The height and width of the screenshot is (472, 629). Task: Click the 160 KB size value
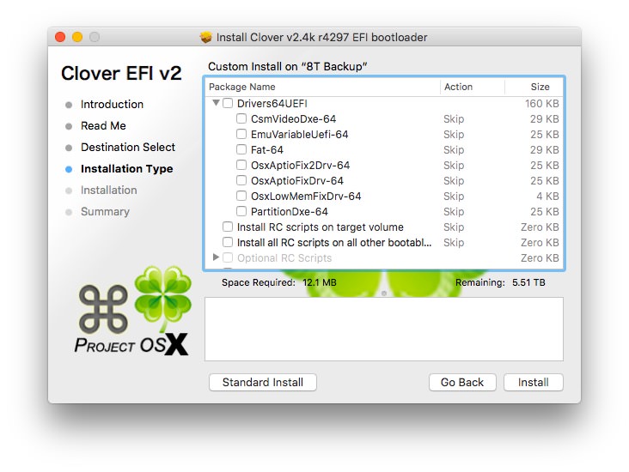tap(542, 103)
